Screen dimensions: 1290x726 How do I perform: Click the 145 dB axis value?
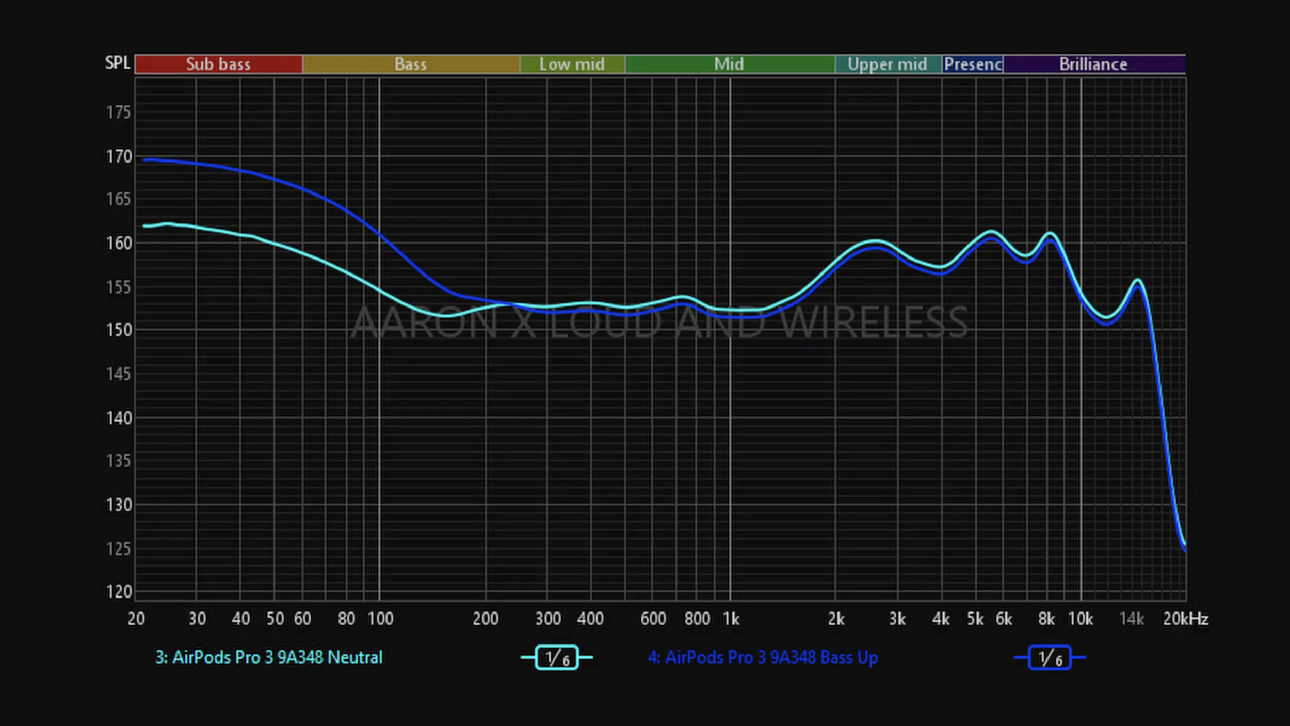coord(119,374)
